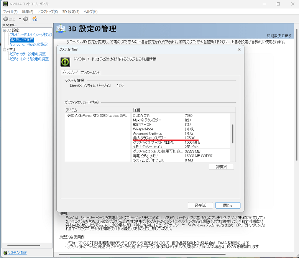Click the Home icon in toolbar
The height and width of the screenshot is (258, 299).
click(35, 19)
